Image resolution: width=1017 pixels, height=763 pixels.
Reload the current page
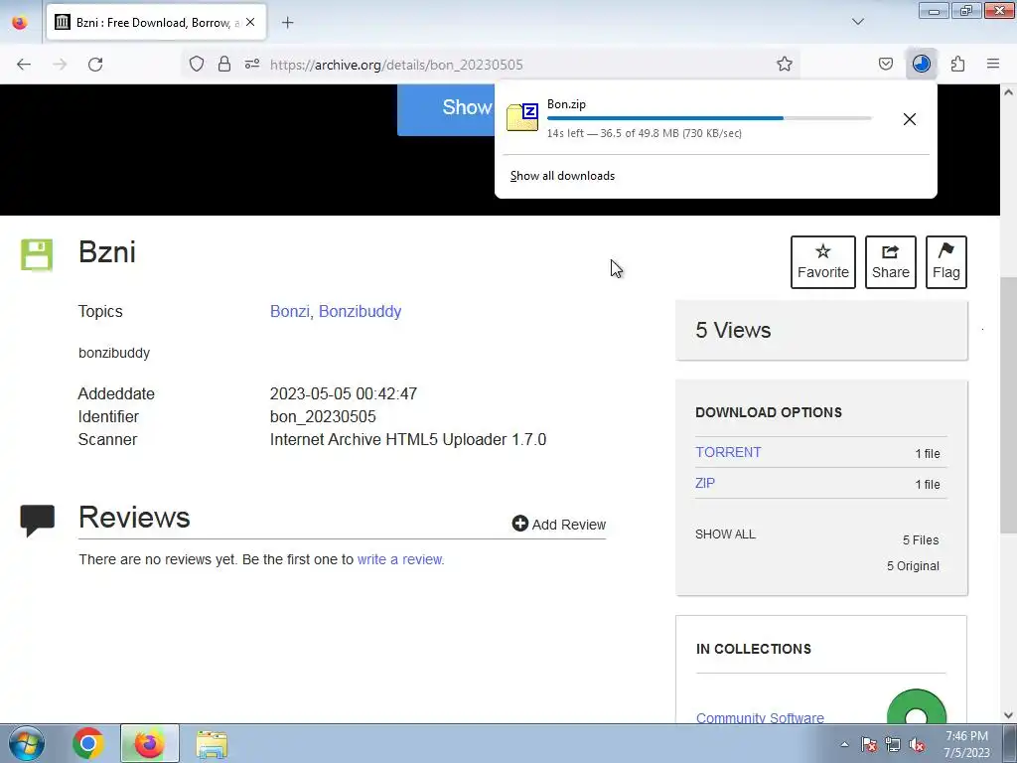point(95,65)
